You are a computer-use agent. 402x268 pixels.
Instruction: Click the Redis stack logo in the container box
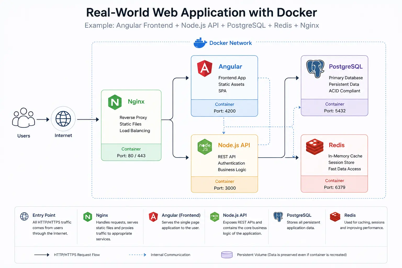[315, 147]
